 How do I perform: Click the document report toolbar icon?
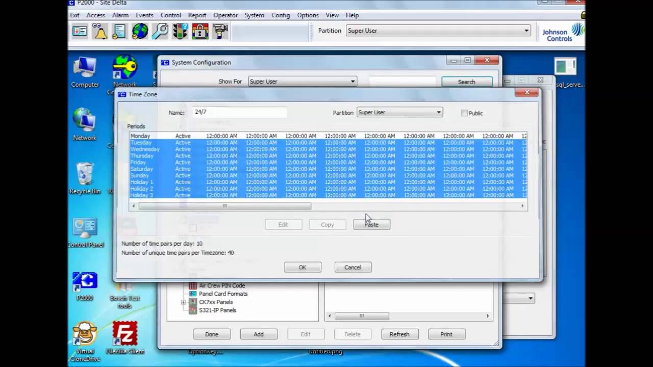point(120,31)
